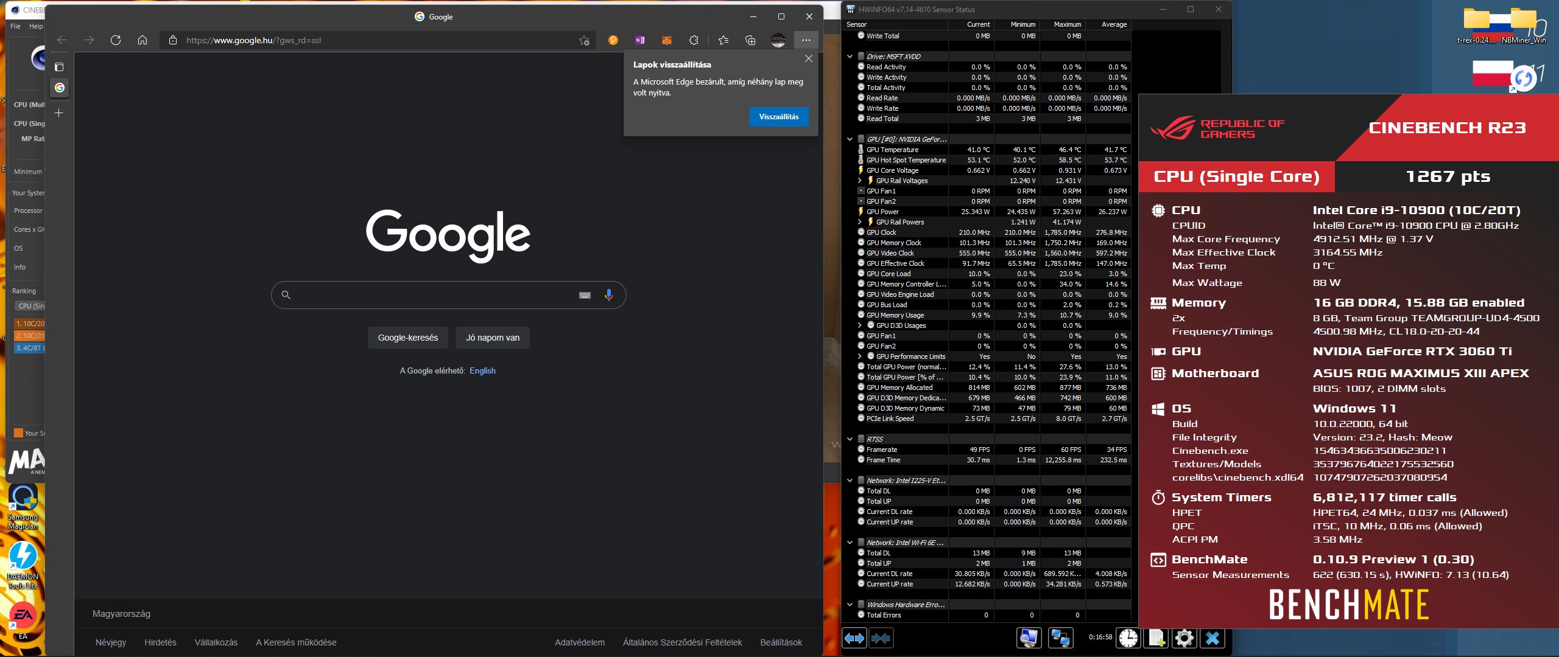The height and width of the screenshot is (657, 1559).
Task: Open the OneNote Web Clipper extension
Action: tap(640, 40)
